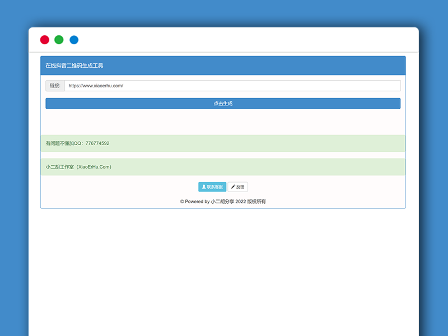This screenshot has height=336, width=448.
Task: Click the XiaoErHu.Com text in notice
Action: [x=94, y=167]
